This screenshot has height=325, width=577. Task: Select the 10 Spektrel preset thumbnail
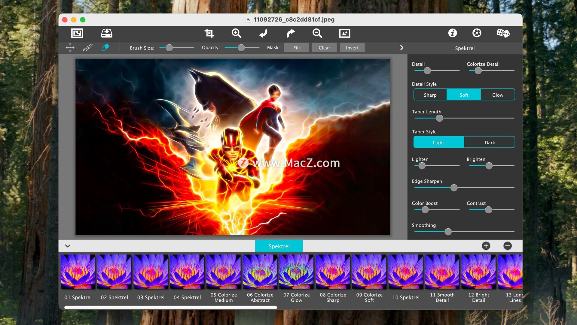tap(406, 272)
